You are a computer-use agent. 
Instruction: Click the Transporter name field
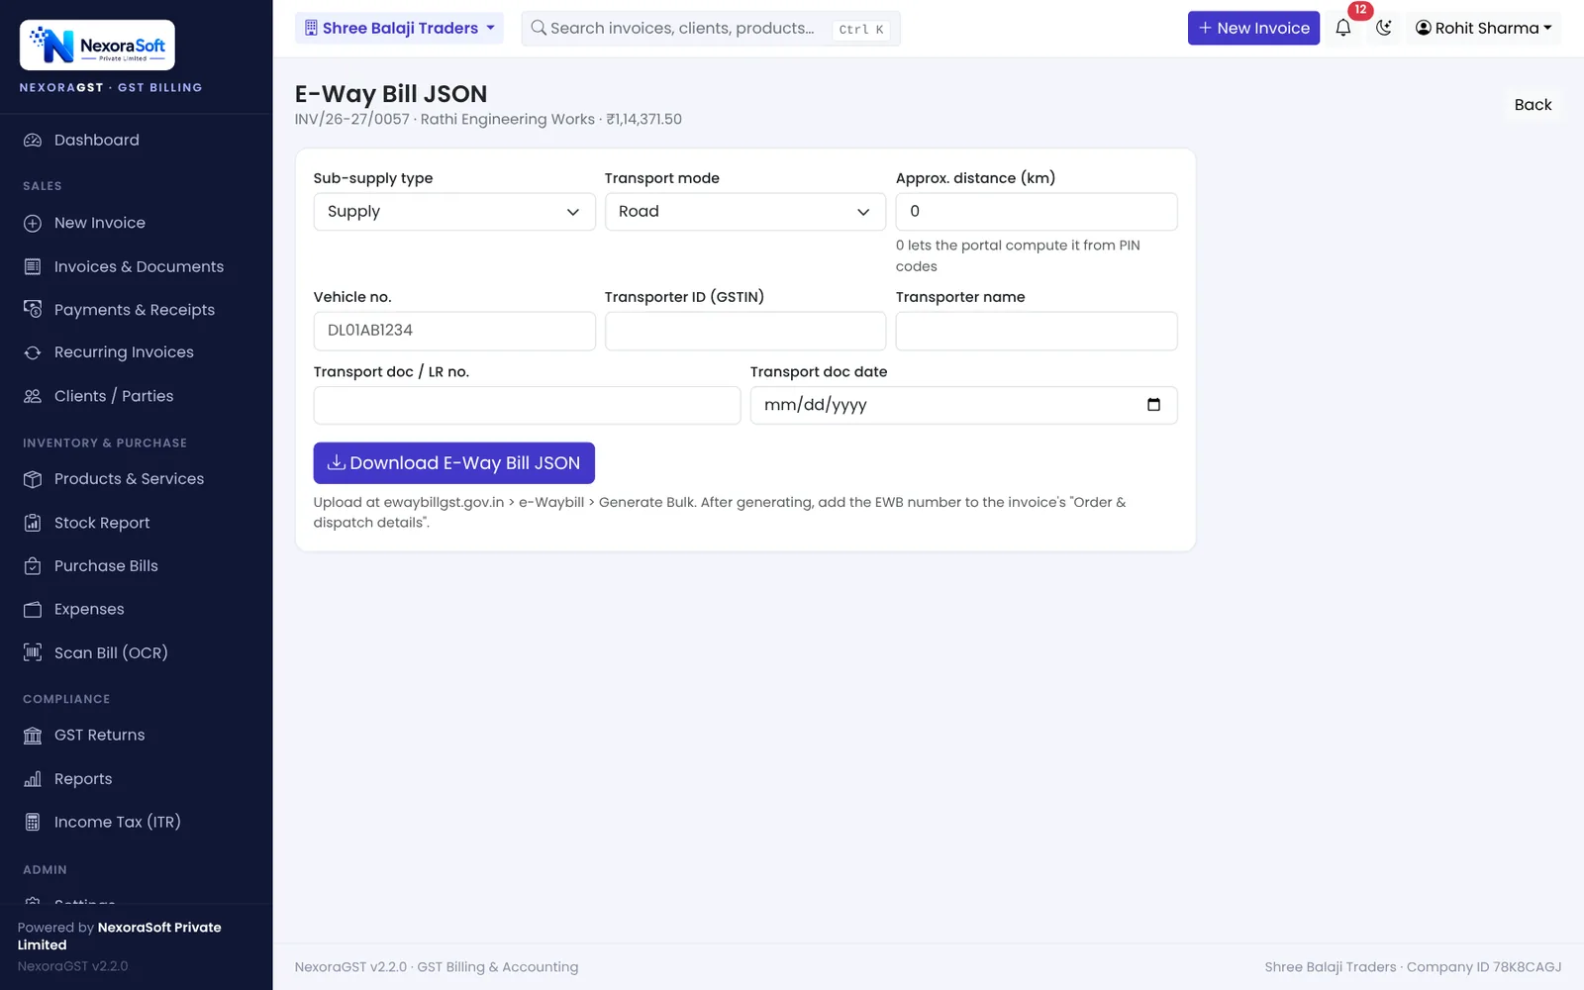(1037, 331)
